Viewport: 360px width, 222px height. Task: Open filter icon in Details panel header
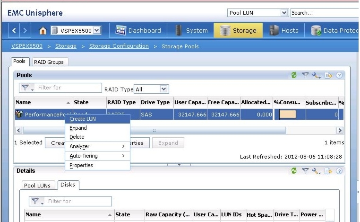[x=305, y=171]
